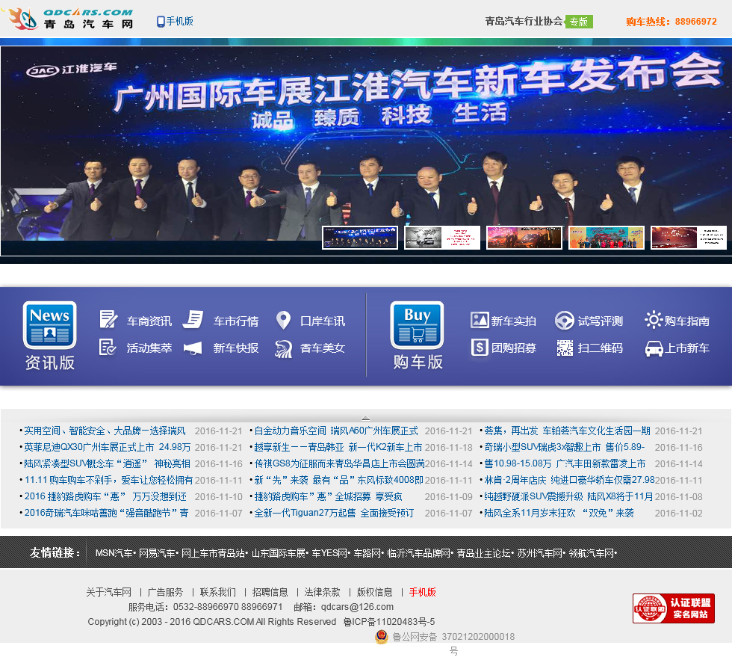The height and width of the screenshot is (666, 732).
Task: Click the 新车快报 megaphone icon
Action: tap(193, 348)
